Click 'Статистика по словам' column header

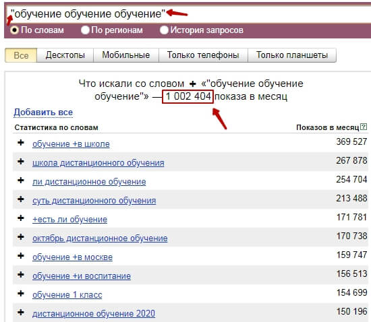click(x=56, y=127)
